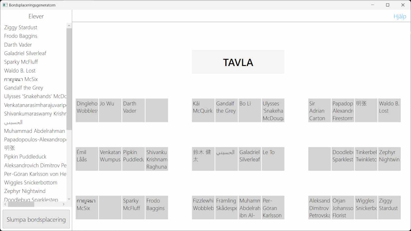Choose Pipkin Puddleduck from the Elever list
411x231 pixels.
(x=25, y=156)
